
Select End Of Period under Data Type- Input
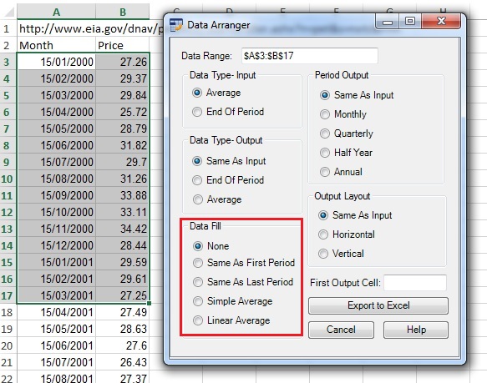pos(228,112)
